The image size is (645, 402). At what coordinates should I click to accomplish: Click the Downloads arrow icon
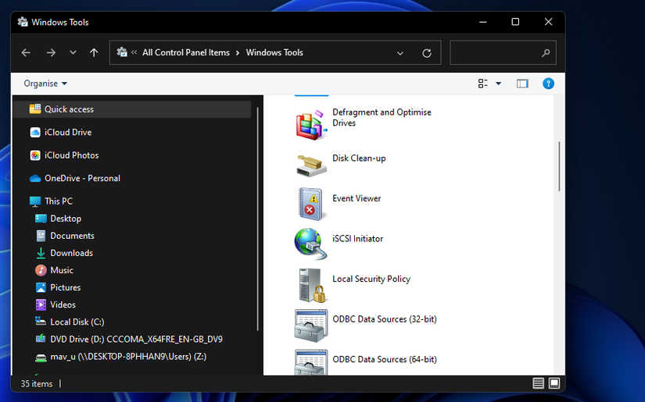41,253
